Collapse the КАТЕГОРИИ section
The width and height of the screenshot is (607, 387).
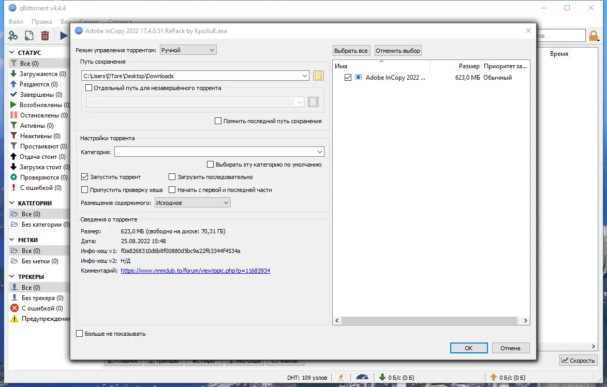point(12,203)
